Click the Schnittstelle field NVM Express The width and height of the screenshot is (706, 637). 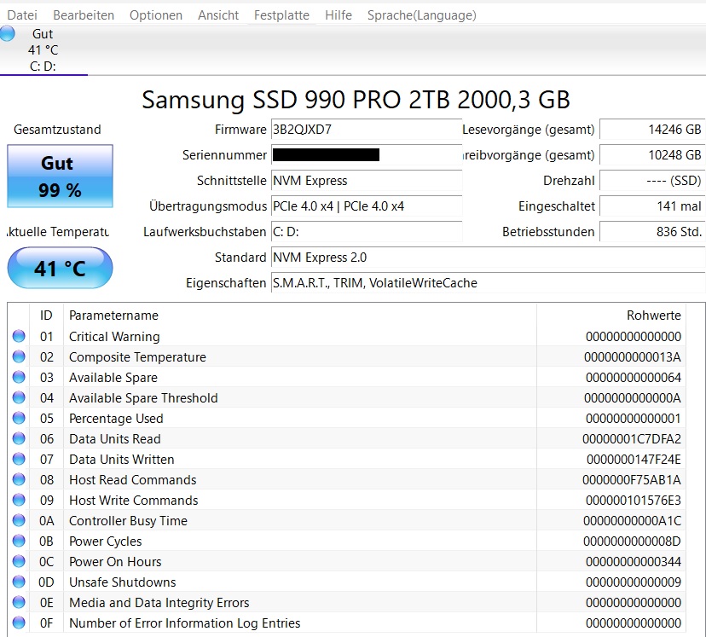pyautogui.click(x=367, y=181)
